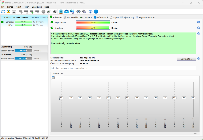
Task: Click the 98 data label at 2026.01.20
Action: pos(127,98)
